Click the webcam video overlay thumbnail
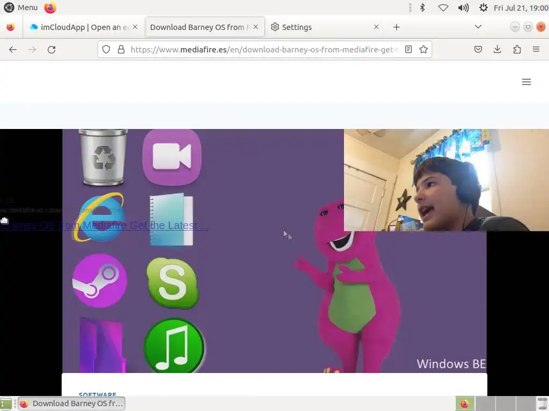Image resolution: width=549 pixels, height=411 pixels. 447,180
